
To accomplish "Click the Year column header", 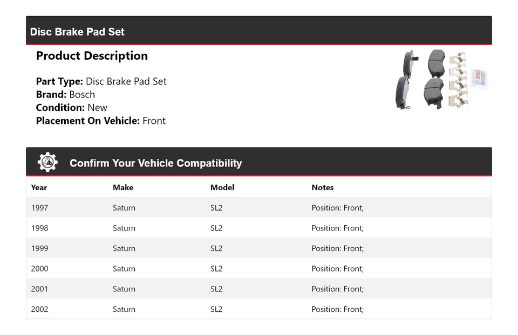I will [39, 187].
